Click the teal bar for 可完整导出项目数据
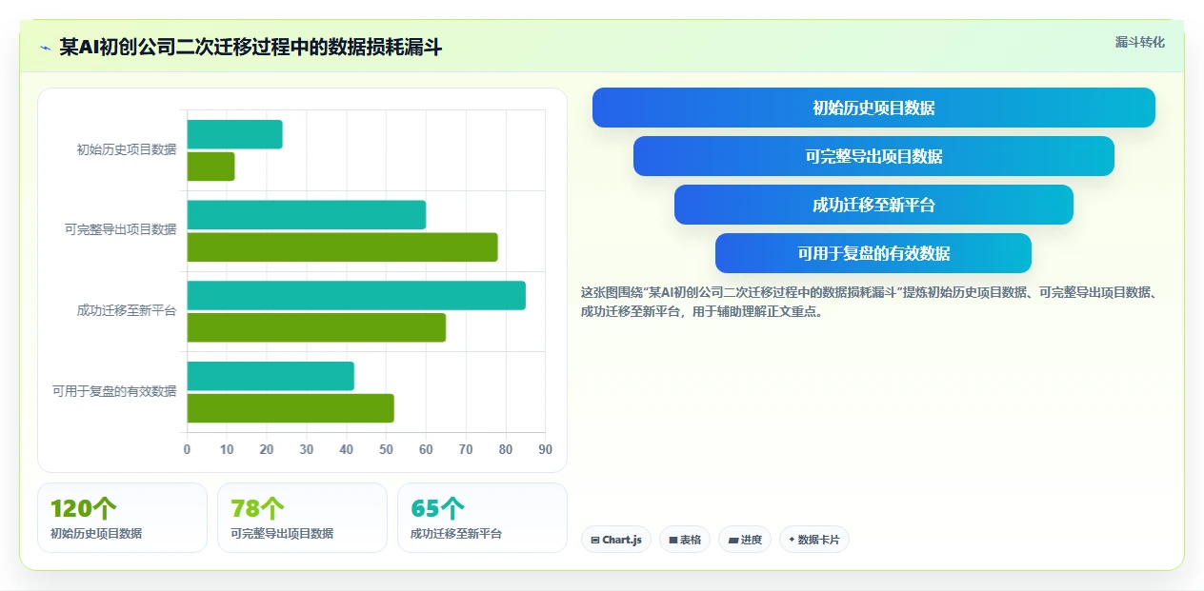This screenshot has width=1204, height=591. coord(306,215)
